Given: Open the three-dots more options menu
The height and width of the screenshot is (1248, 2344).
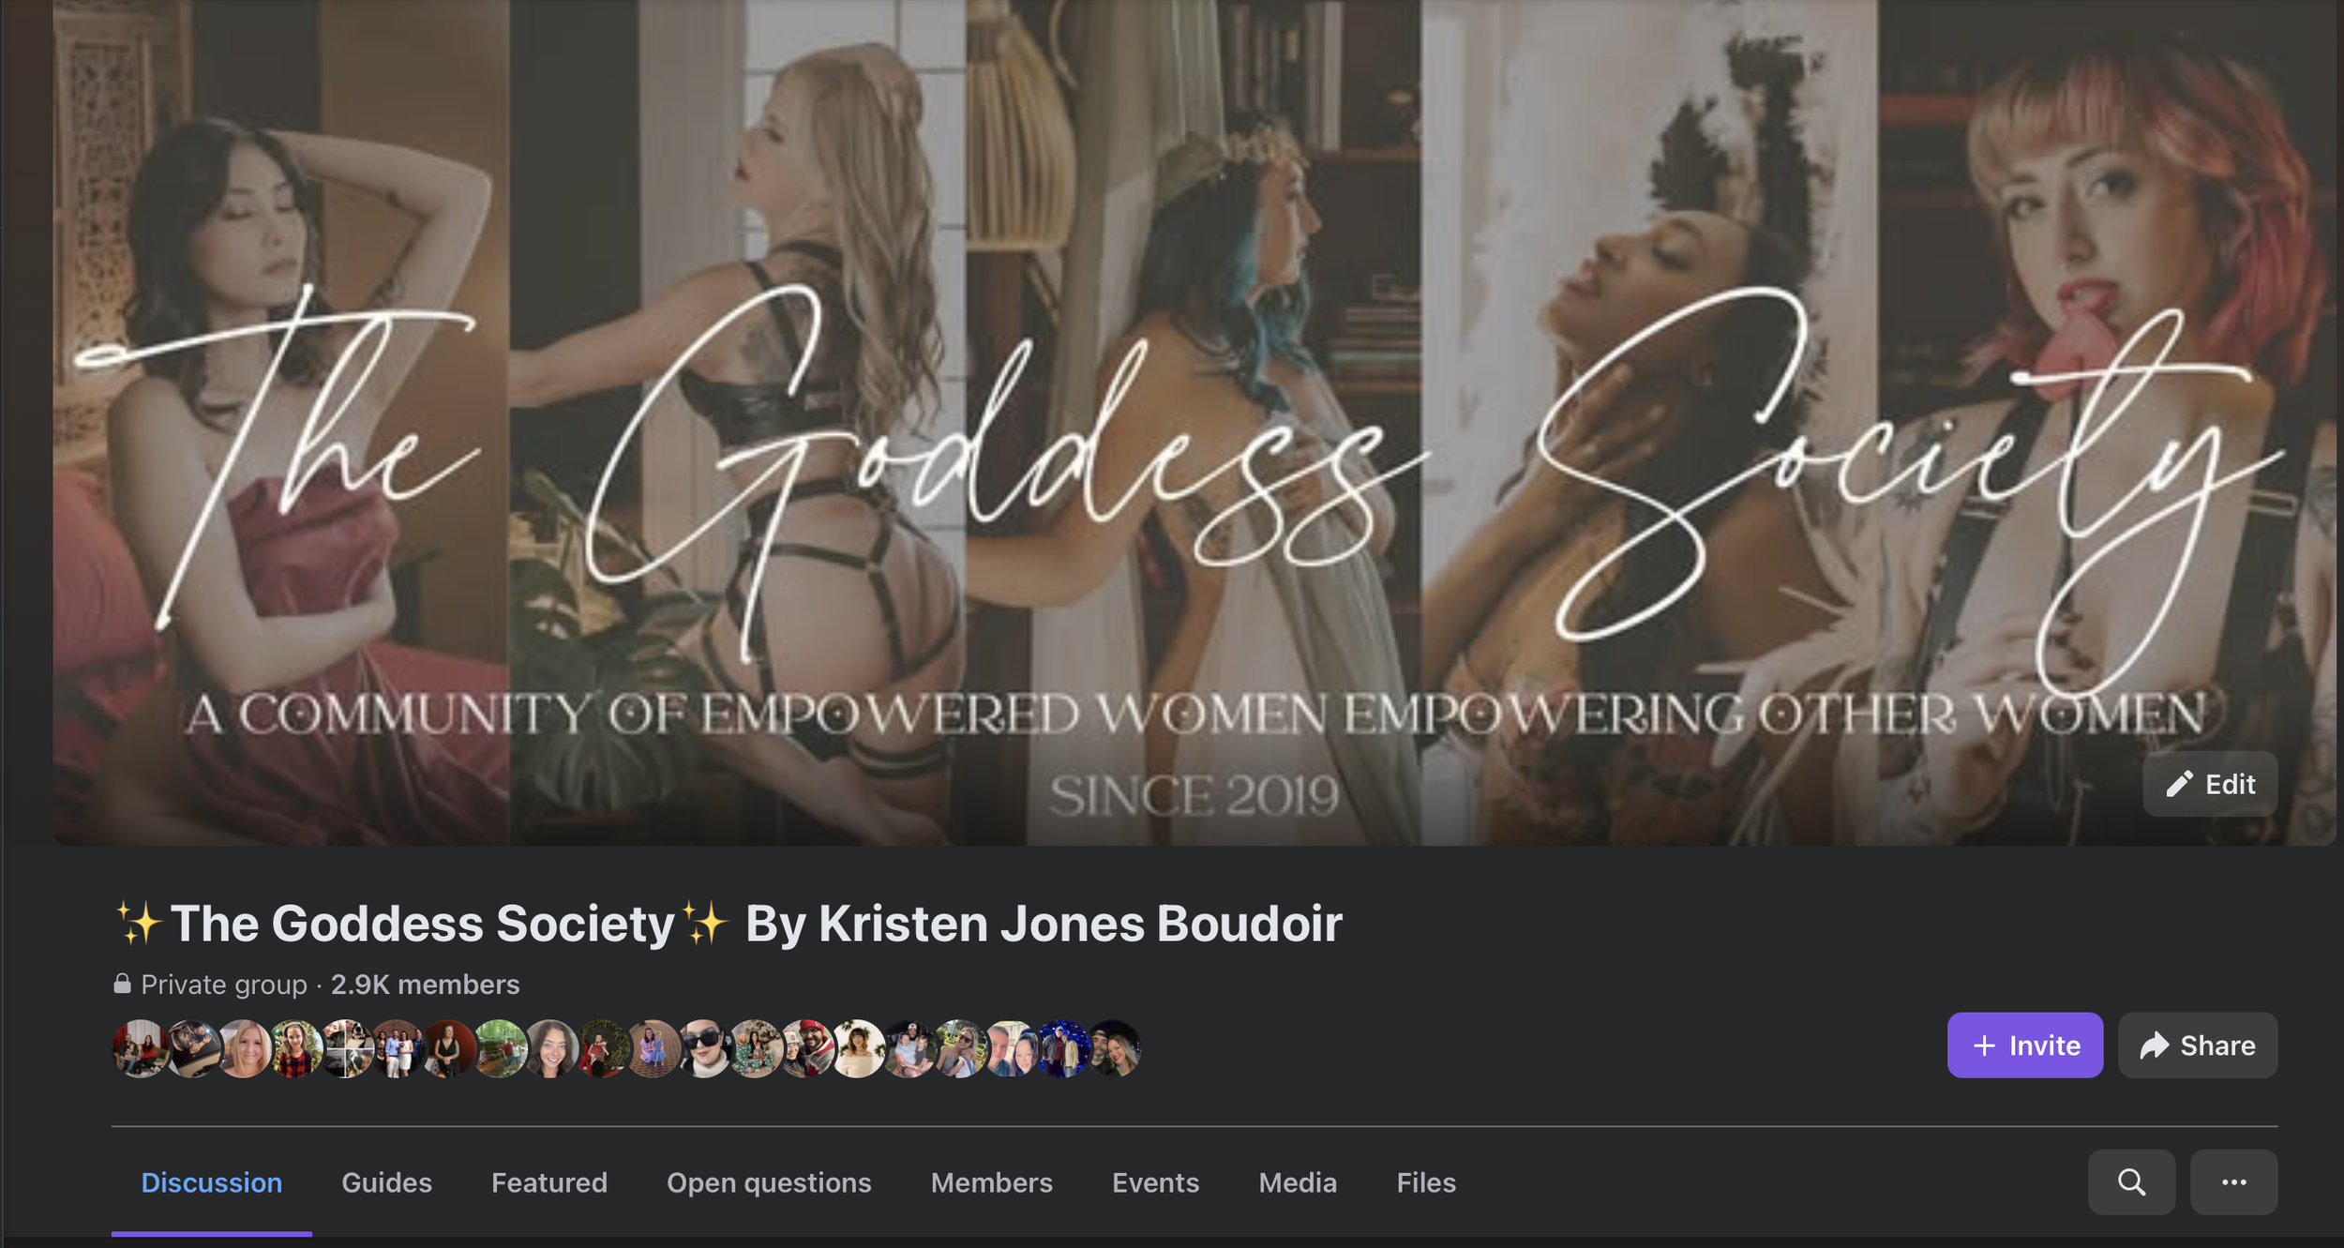Looking at the screenshot, I should point(2233,1181).
